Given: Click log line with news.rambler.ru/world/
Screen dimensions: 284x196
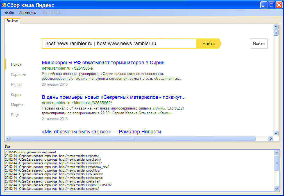Looking at the screenshot, I should point(52,189).
